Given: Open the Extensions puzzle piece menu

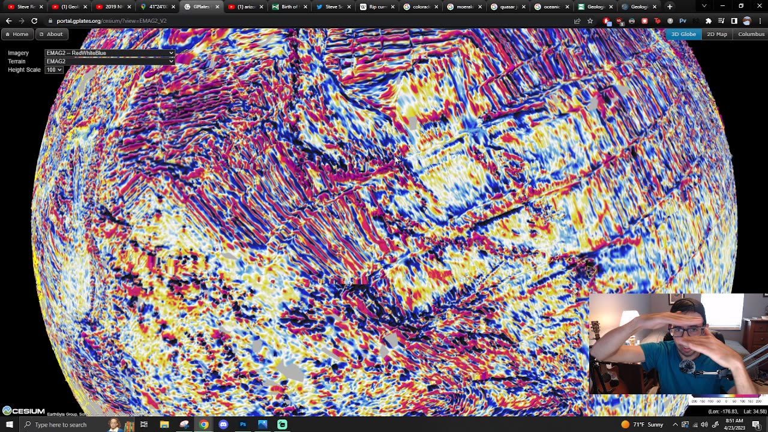Looking at the screenshot, I should (709, 20).
